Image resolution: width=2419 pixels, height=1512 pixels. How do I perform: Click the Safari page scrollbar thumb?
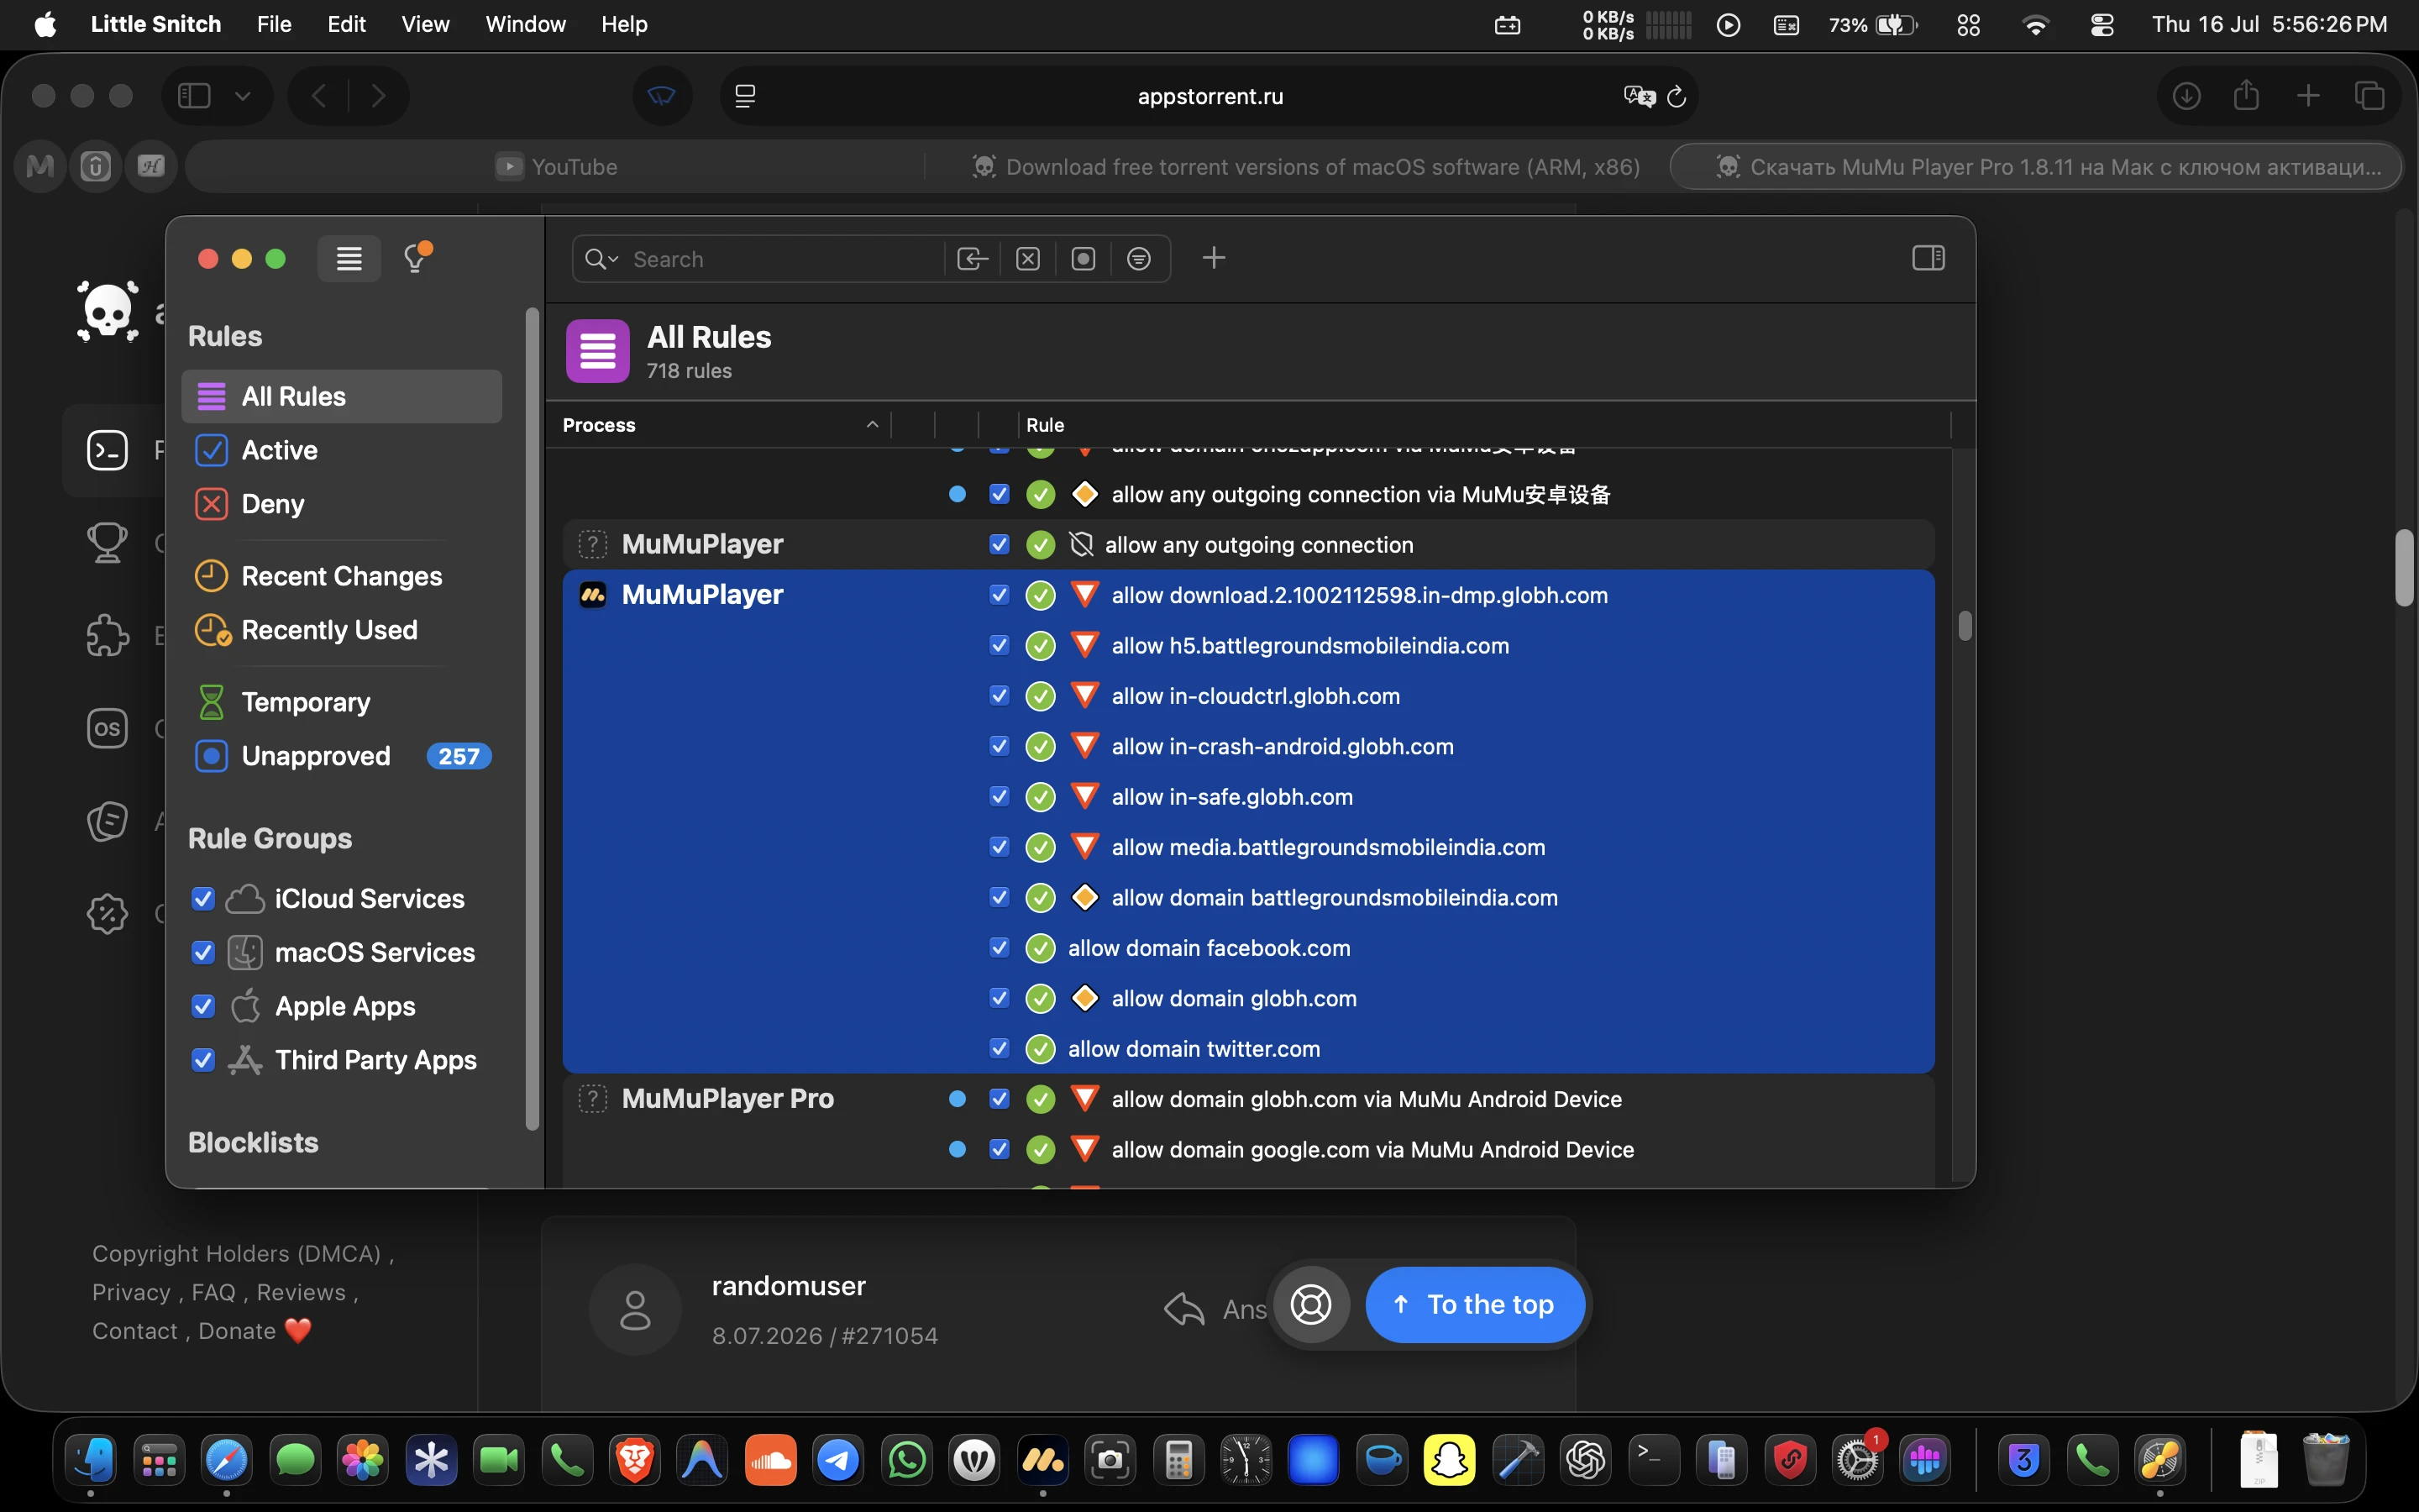click(x=2404, y=567)
